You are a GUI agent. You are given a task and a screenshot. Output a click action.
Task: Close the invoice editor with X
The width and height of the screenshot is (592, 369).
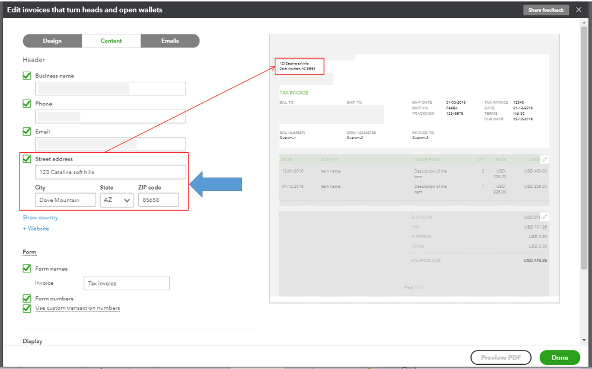[579, 10]
